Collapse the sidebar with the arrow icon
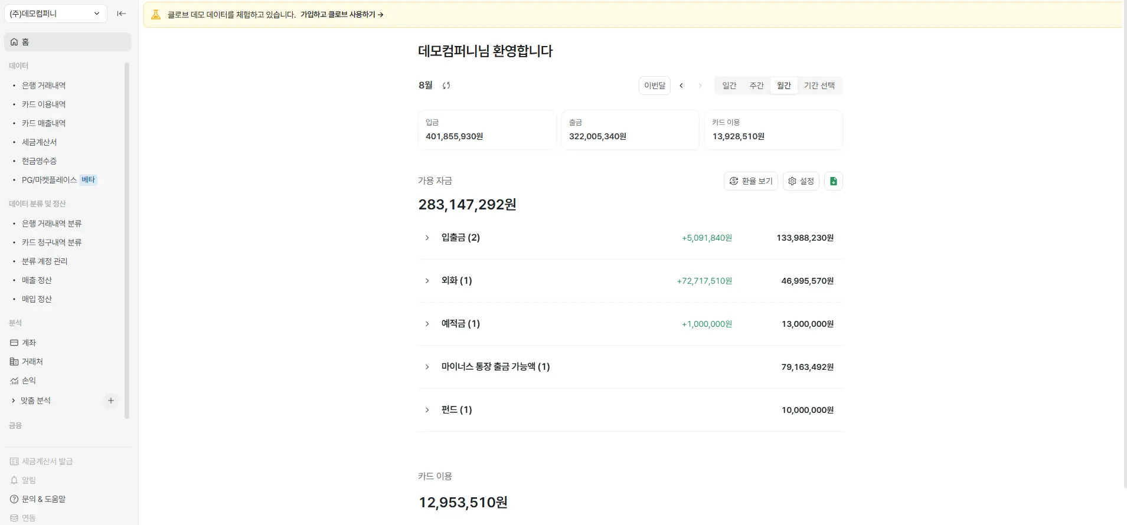1127x525 pixels. point(122,14)
